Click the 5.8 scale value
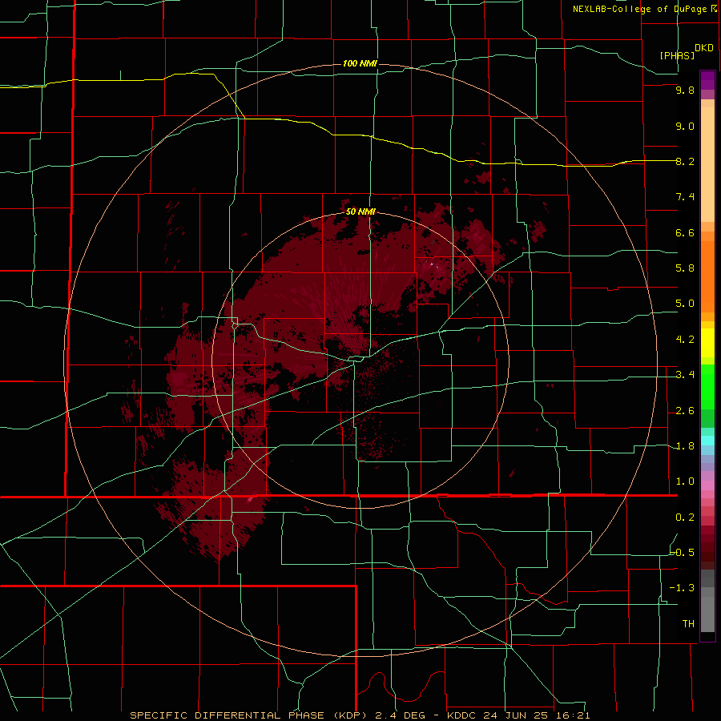The height and width of the screenshot is (721, 721). [x=685, y=268]
